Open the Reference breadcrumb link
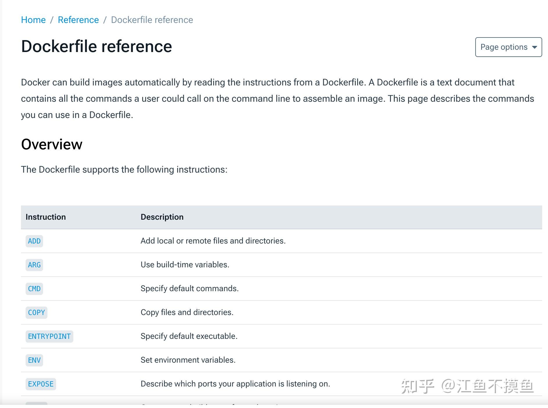 click(78, 19)
